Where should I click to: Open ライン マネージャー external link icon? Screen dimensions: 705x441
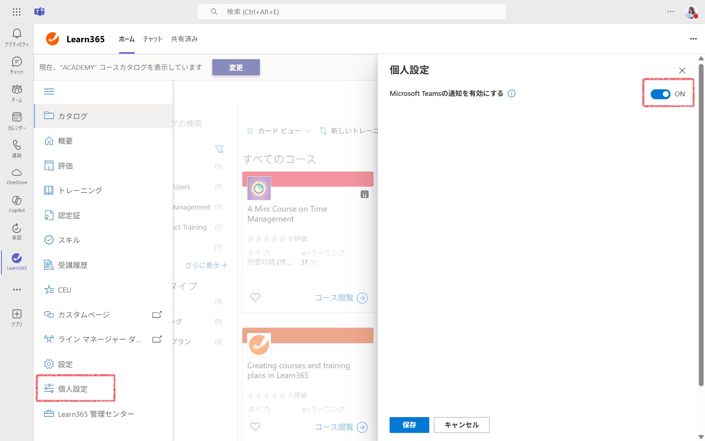coord(157,339)
